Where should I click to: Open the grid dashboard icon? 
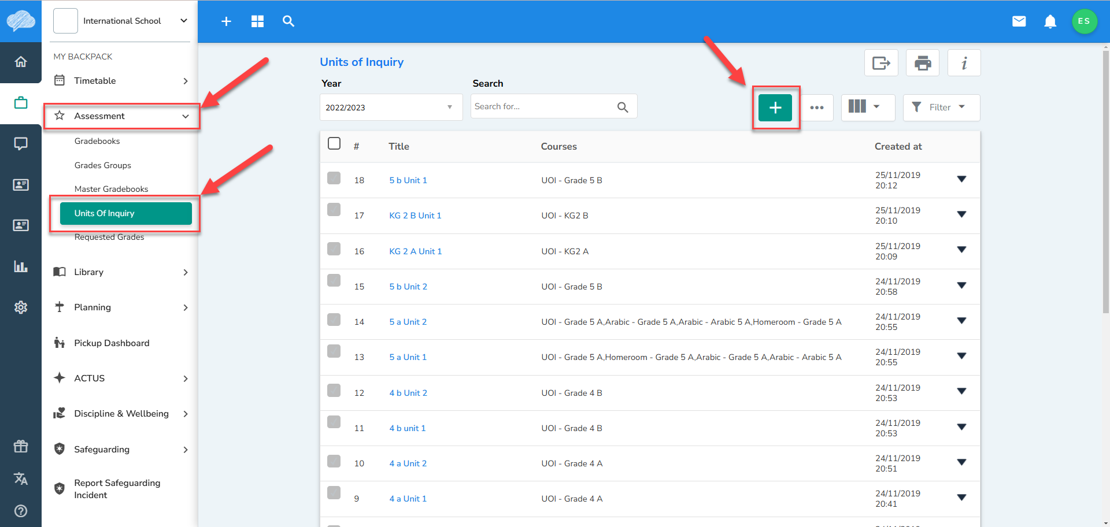click(257, 21)
